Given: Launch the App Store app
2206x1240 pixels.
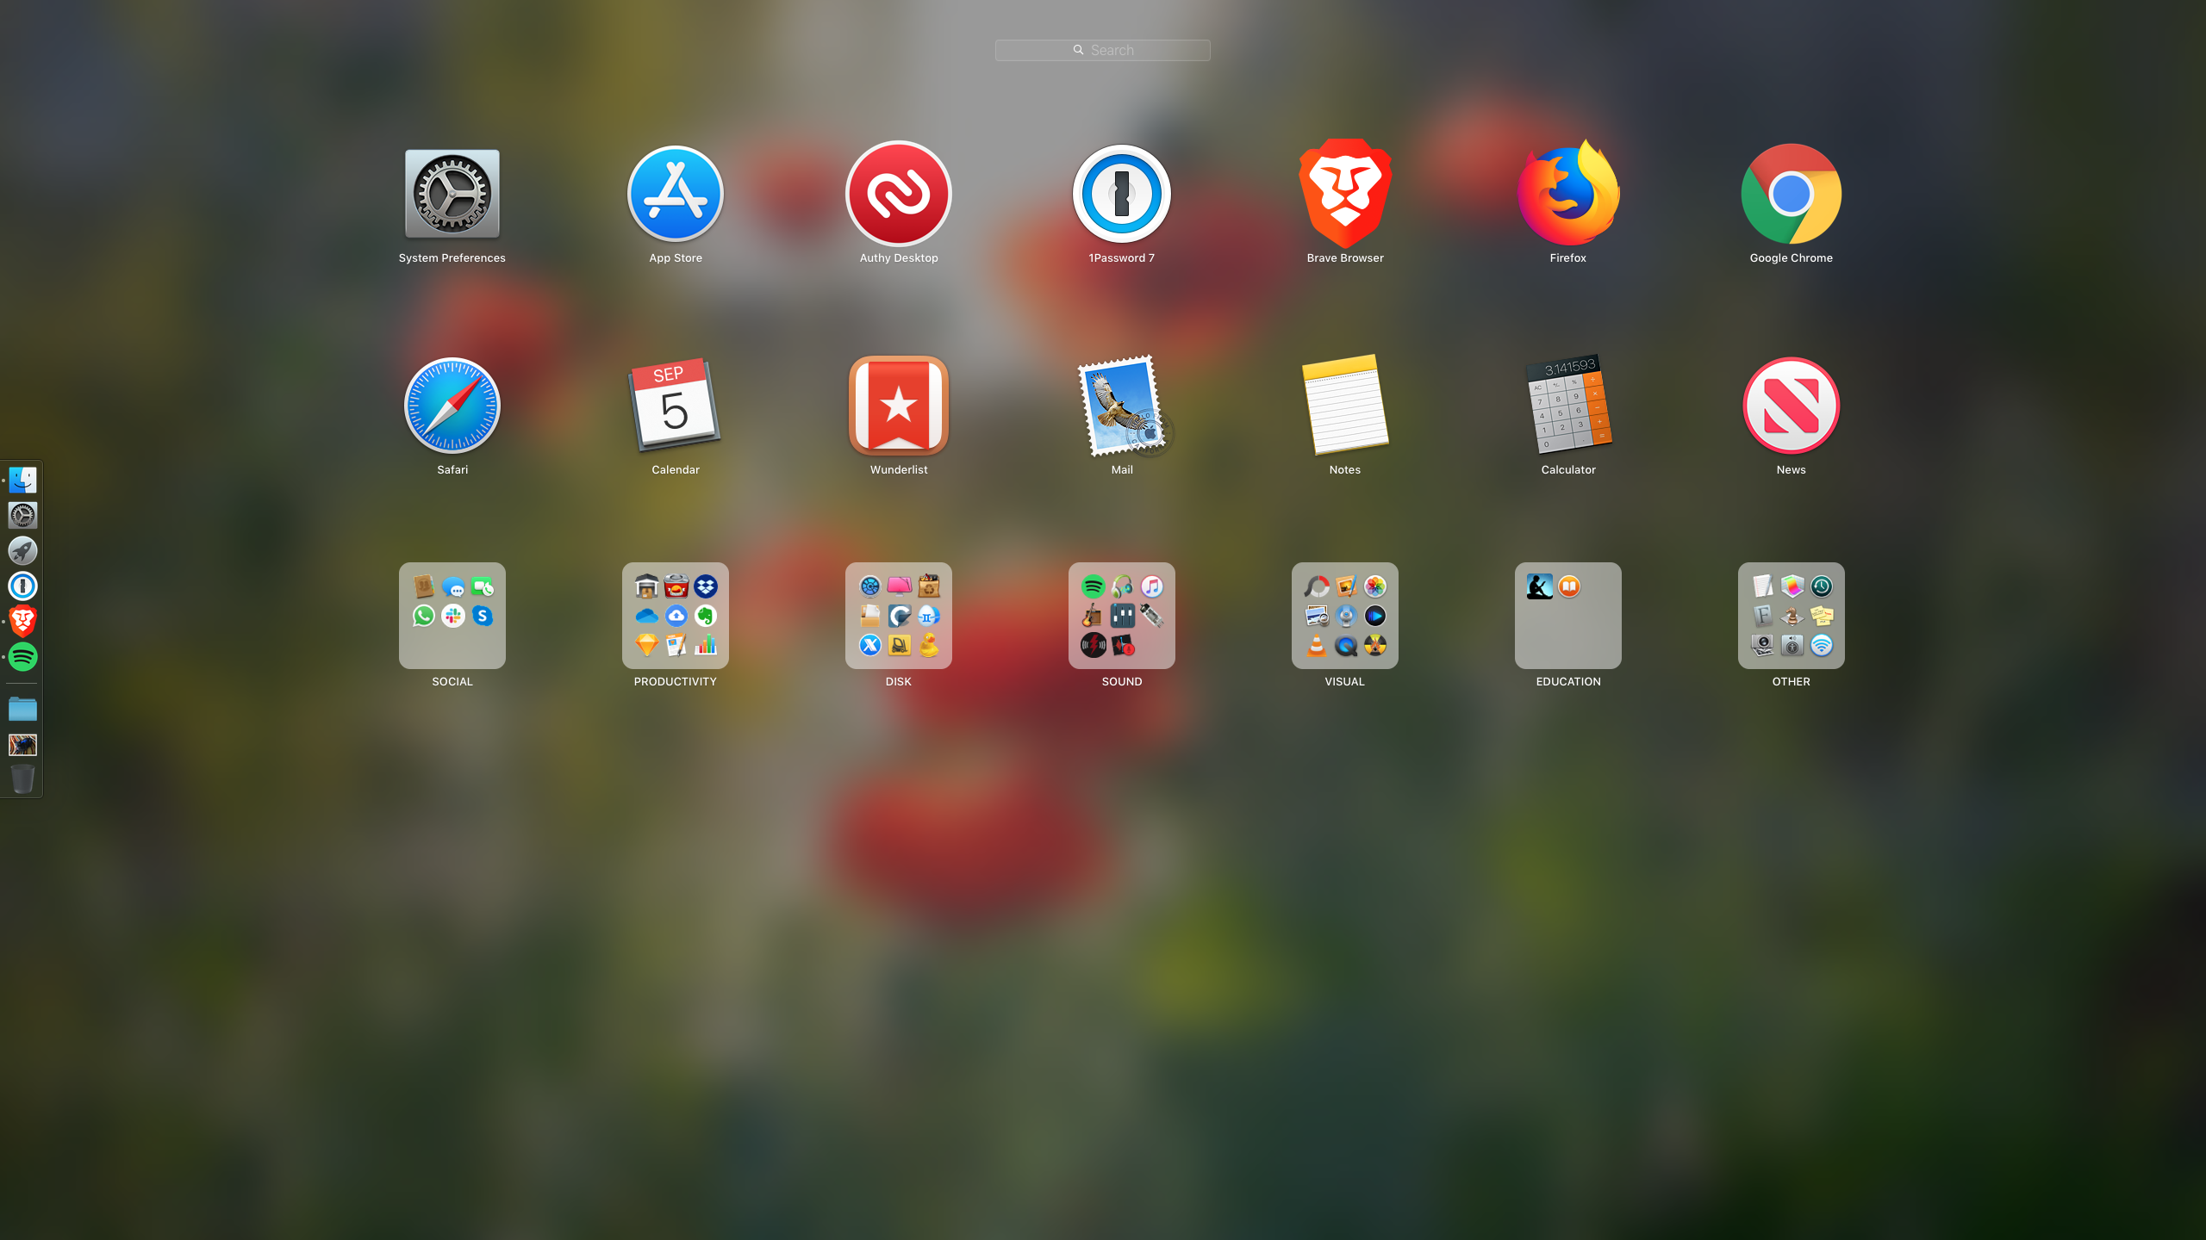Looking at the screenshot, I should [675, 195].
